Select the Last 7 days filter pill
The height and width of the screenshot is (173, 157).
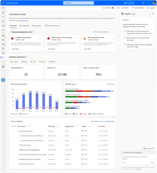14,62
